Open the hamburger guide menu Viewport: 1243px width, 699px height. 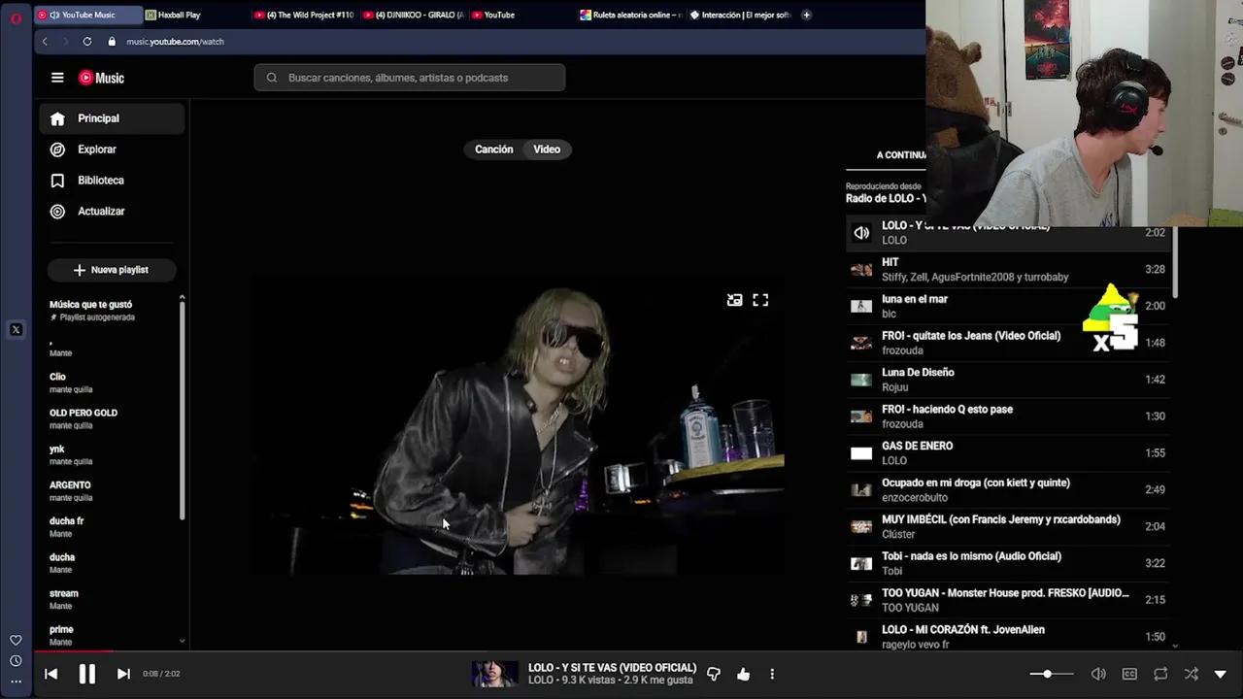tap(57, 78)
